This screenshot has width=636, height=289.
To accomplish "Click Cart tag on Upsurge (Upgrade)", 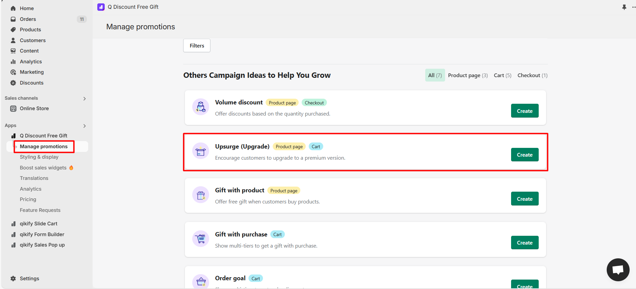I will (316, 147).
